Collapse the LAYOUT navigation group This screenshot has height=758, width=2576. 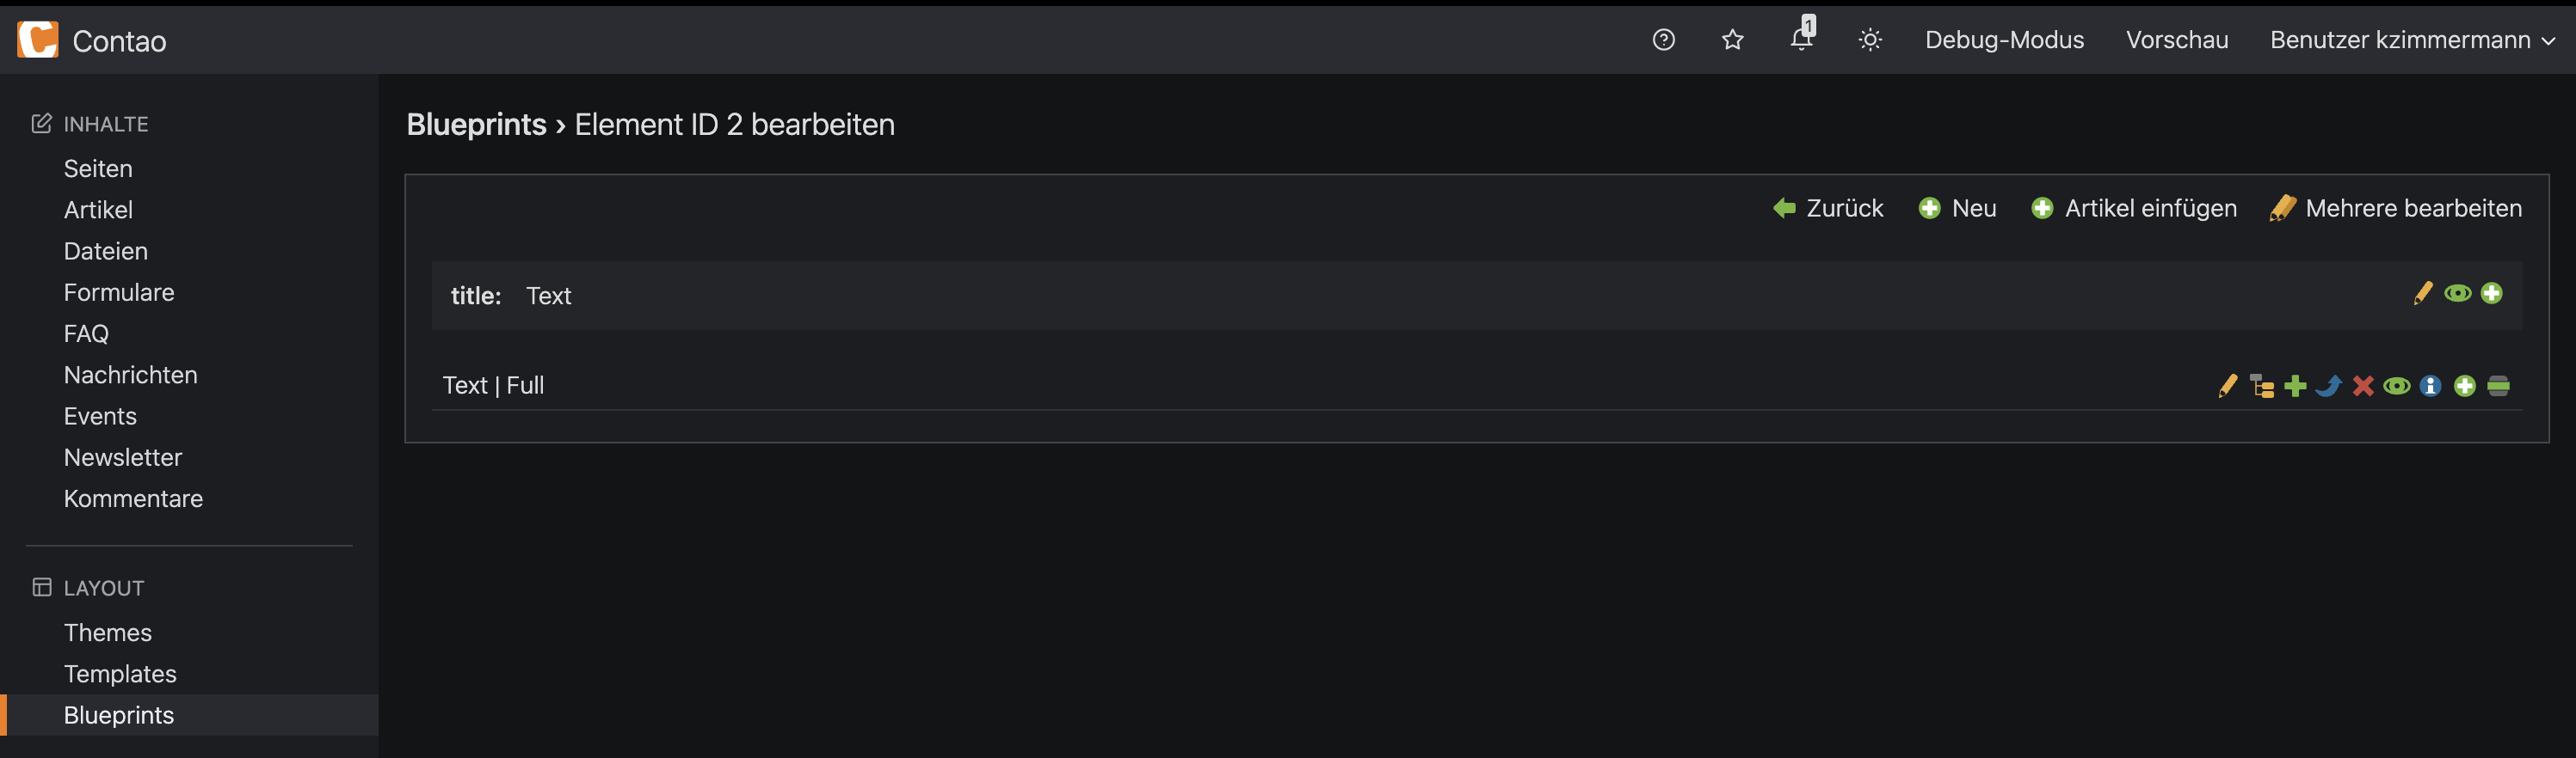103,588
